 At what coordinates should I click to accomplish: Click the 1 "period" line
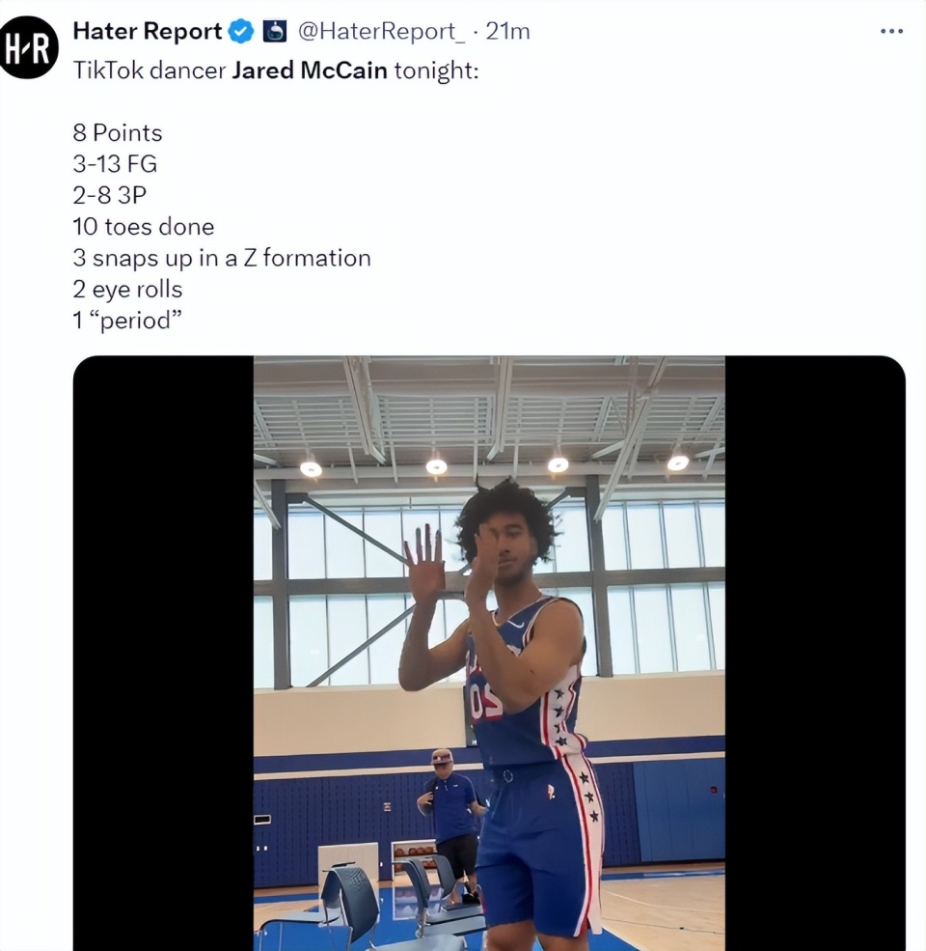pyautogui.click(x=127, y=321)
